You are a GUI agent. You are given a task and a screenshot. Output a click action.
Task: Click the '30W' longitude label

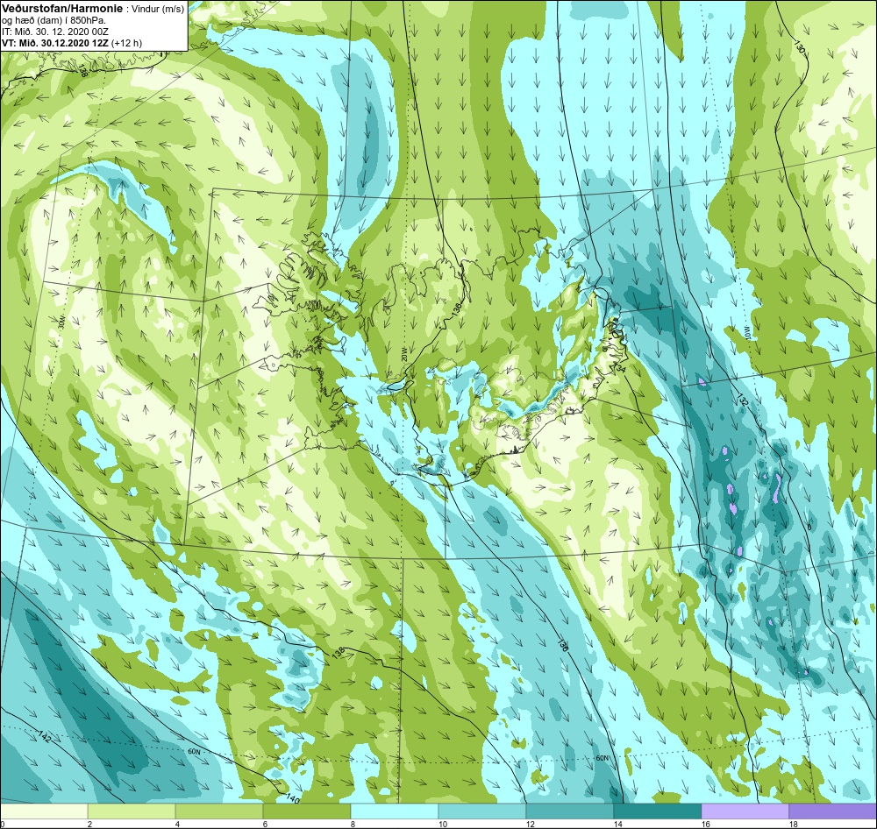(x=61, y=322)
